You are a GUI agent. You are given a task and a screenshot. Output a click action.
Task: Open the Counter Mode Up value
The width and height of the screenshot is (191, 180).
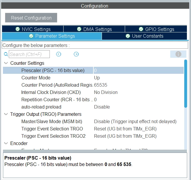point(97,78)
